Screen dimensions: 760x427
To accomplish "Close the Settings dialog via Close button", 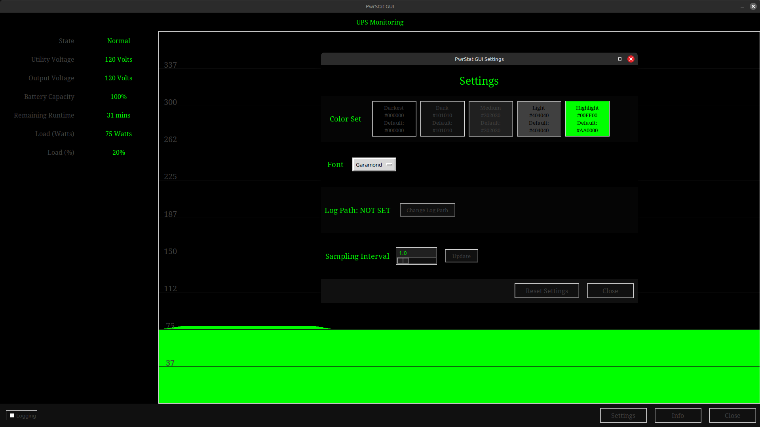I will pyautogui.click(x=610, y=291).
